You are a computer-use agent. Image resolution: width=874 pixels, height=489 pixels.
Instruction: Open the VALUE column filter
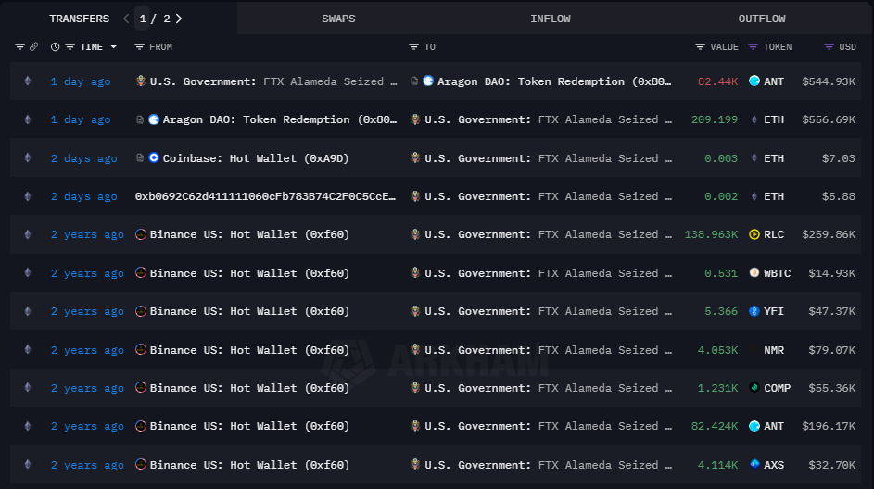click(701, 47)
